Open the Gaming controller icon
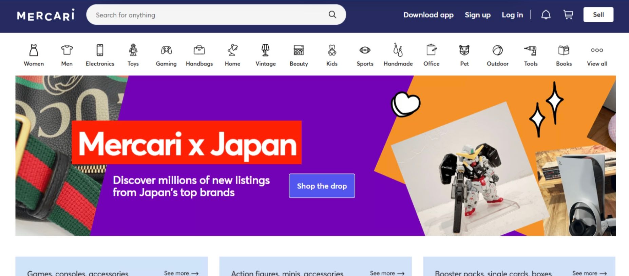 point(166,50)
